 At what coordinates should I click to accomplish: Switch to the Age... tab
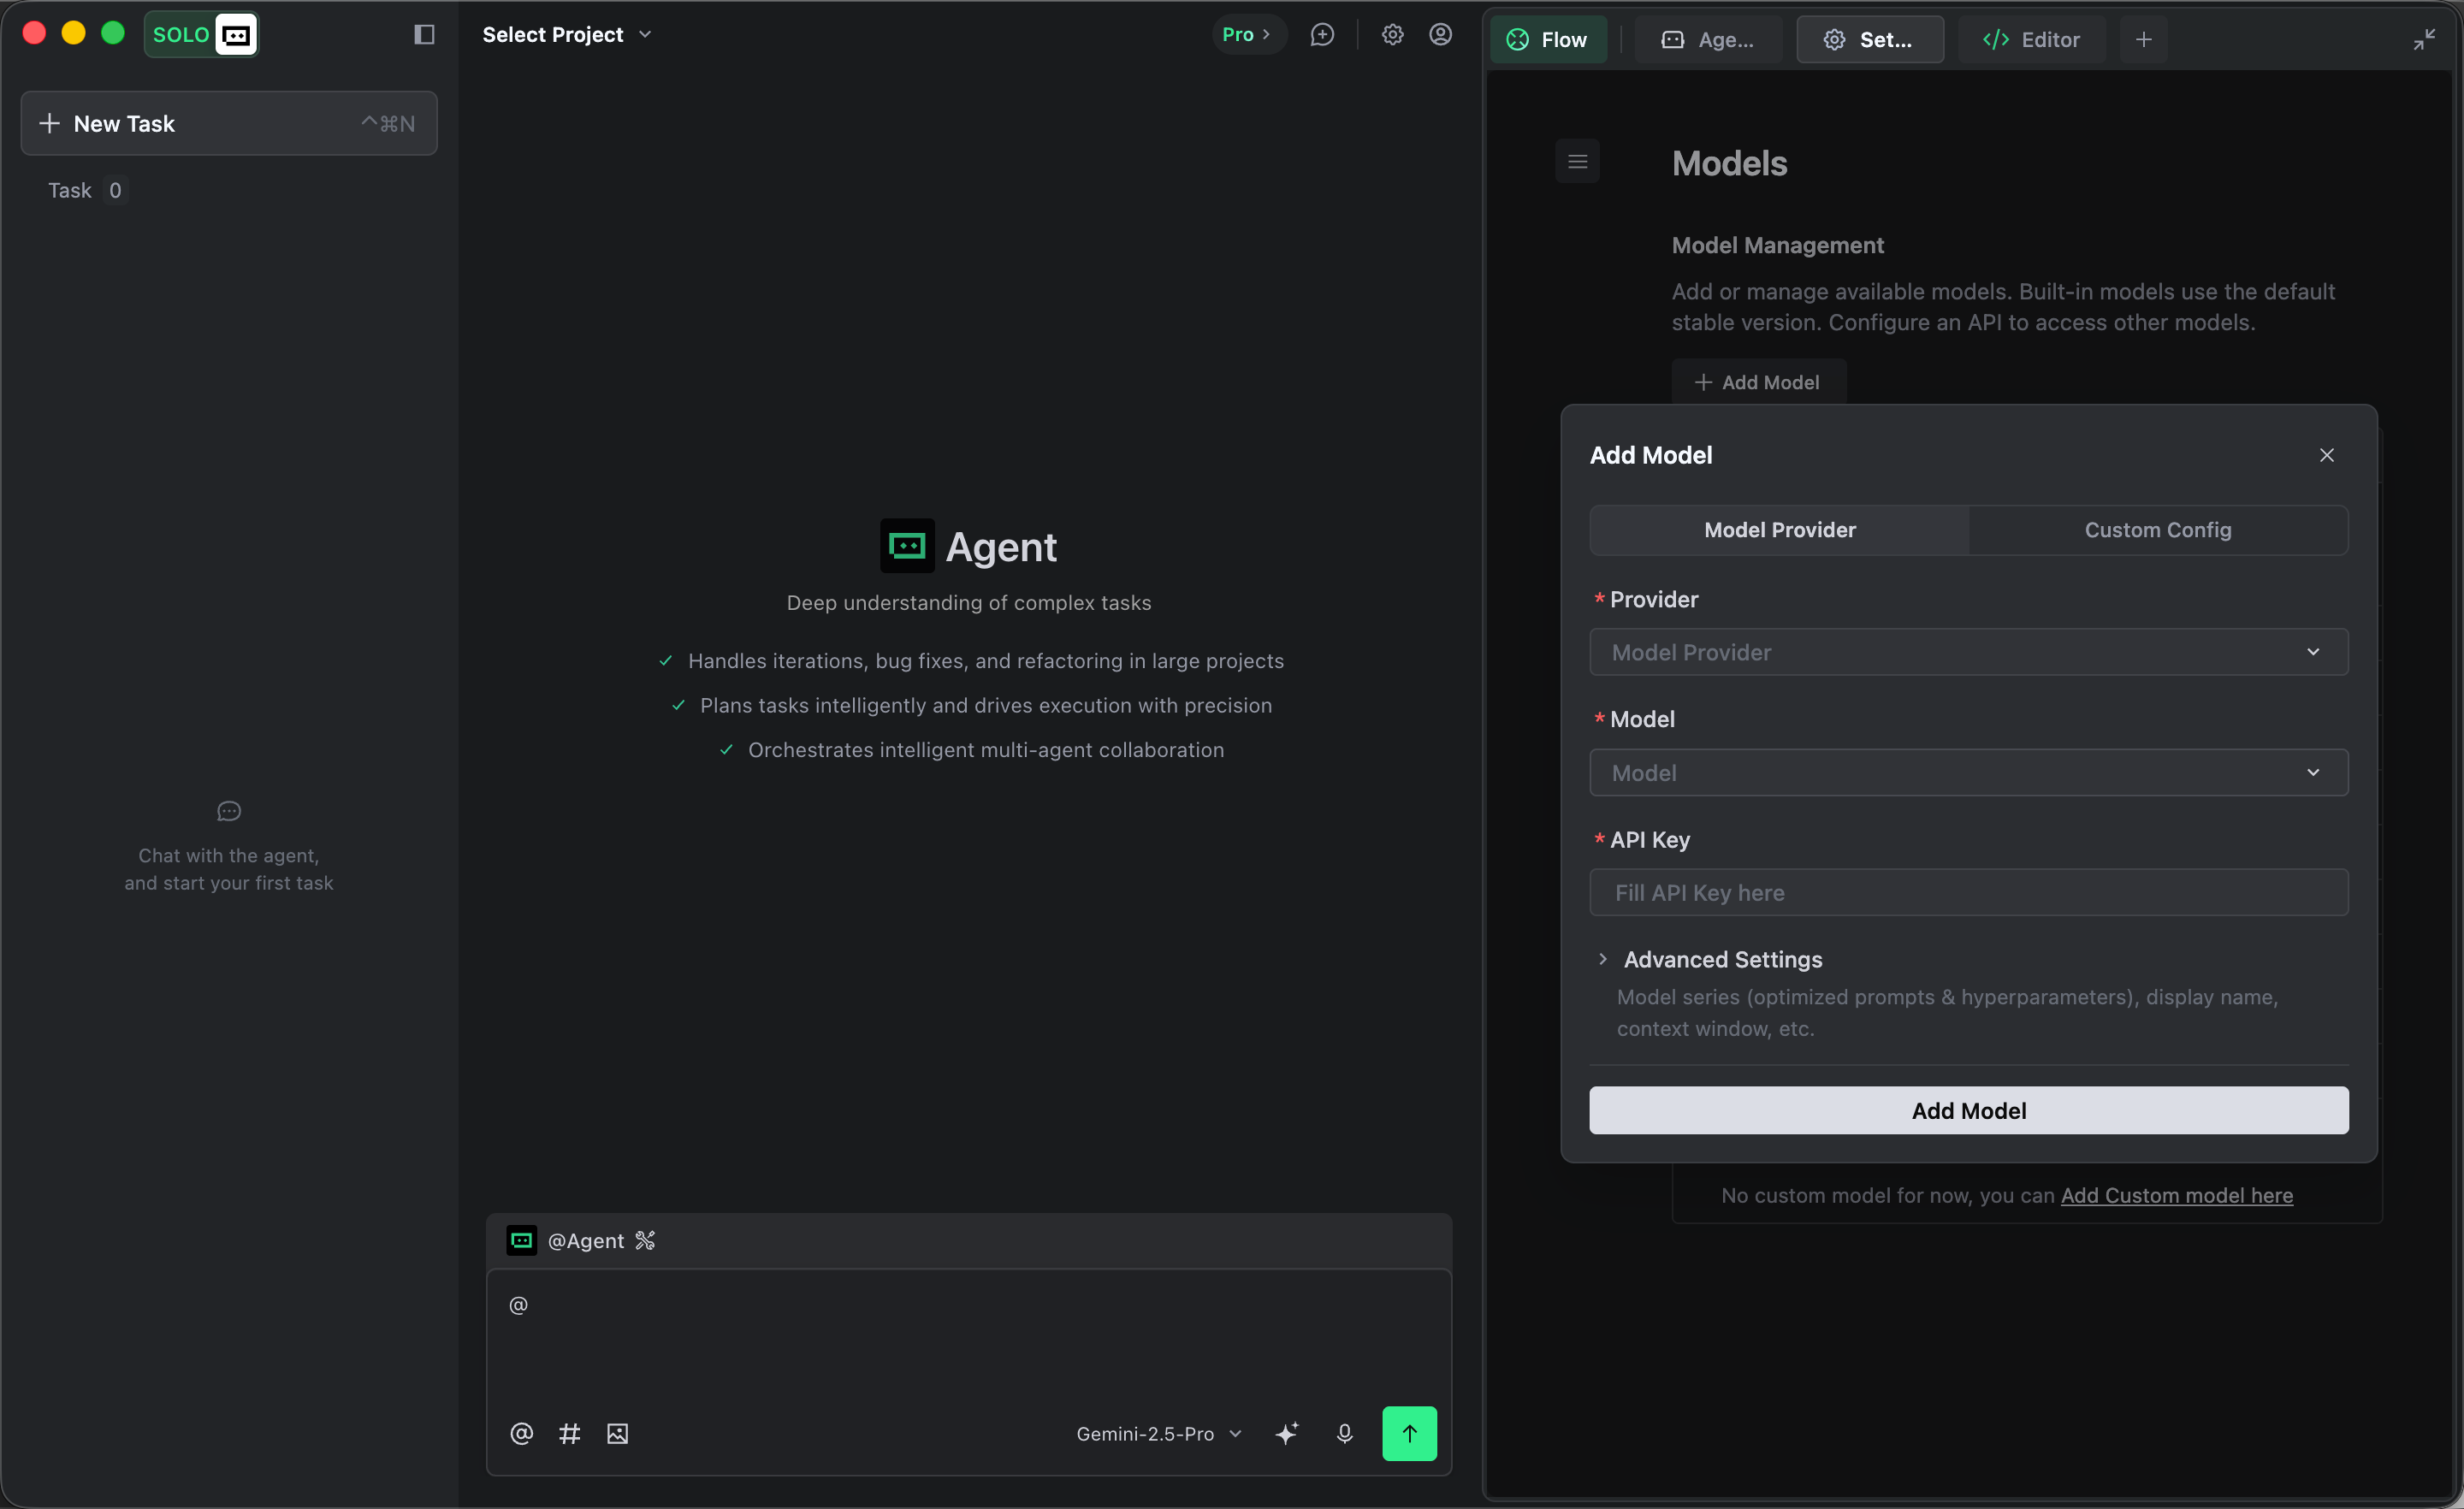tap(1708, 40)
